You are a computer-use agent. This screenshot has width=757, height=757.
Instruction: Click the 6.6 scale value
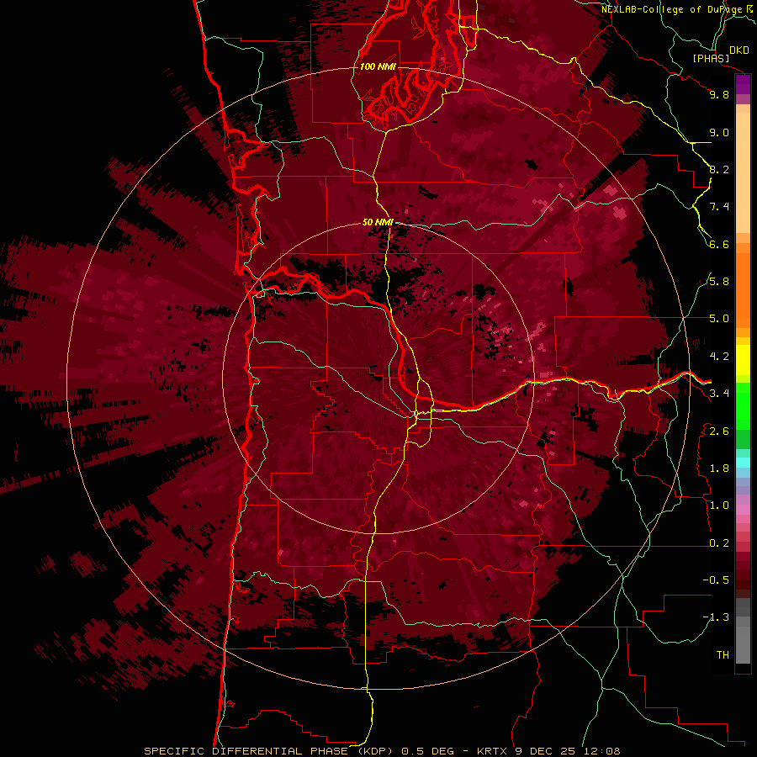(719, 244)
